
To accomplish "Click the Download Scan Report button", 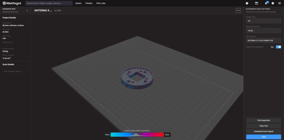I will tap(263, 131).
